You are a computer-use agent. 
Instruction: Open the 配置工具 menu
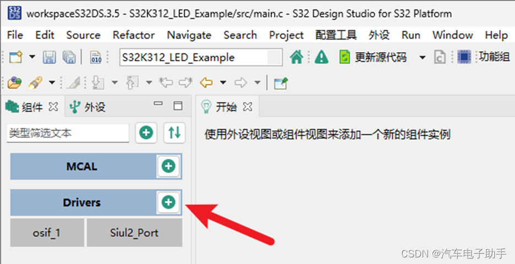click(x=336, y=35)
